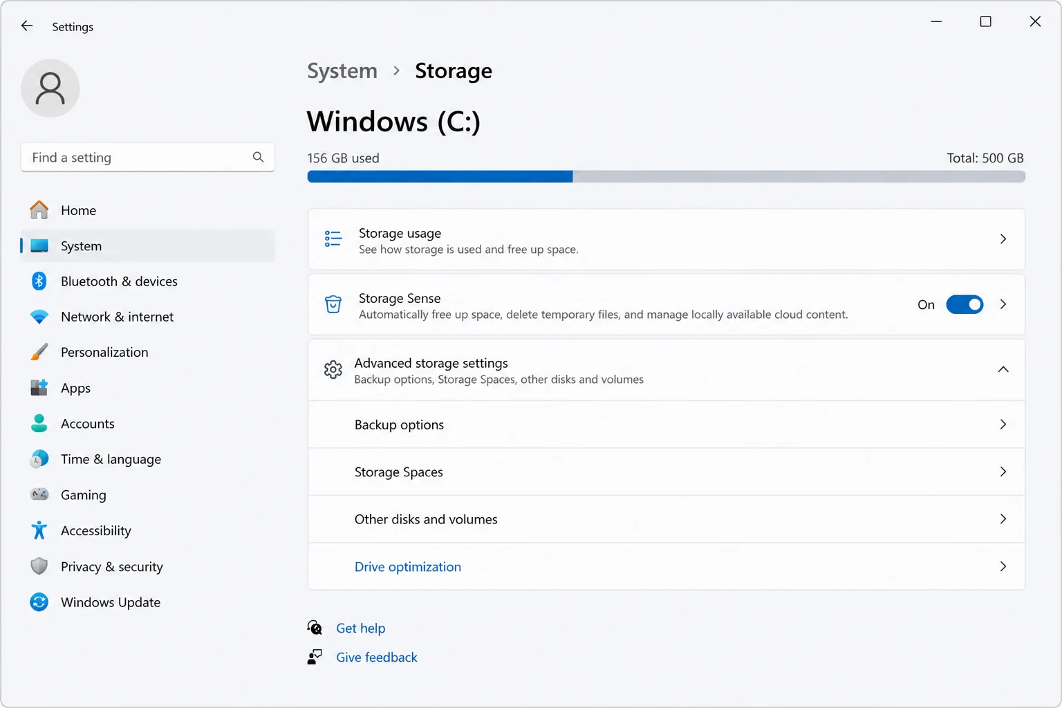This screenshot has width=1062, height=708.
Task: Click the Network wifi icon
Action: [x=39, y=317]
